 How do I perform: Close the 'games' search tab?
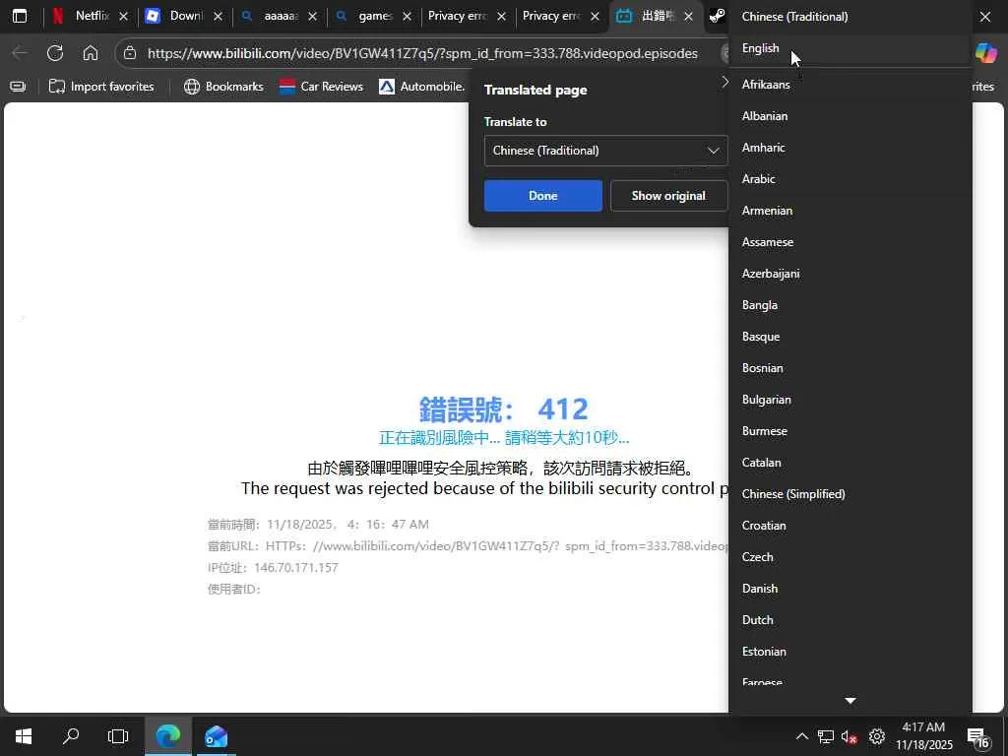[x=407, y=16]
